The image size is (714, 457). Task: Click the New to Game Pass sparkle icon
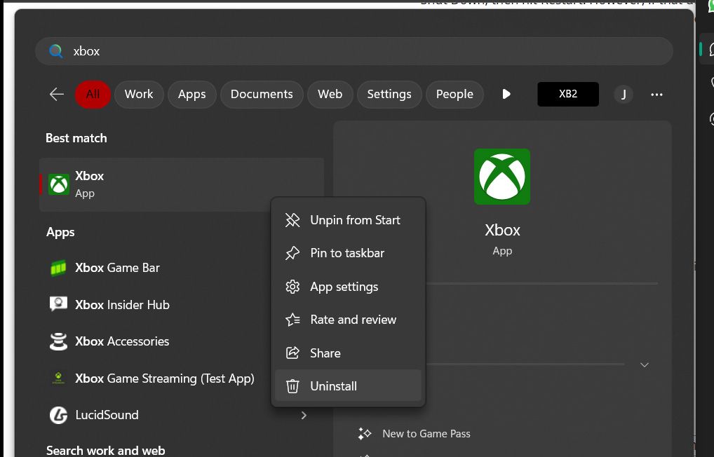(x=365, y=433)
